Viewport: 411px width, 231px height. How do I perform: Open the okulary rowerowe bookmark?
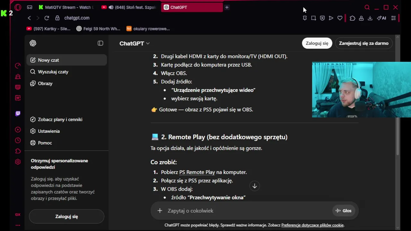(x=148, y=29)
